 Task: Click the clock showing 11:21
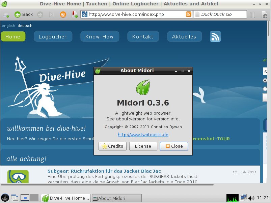pos(263,198)
